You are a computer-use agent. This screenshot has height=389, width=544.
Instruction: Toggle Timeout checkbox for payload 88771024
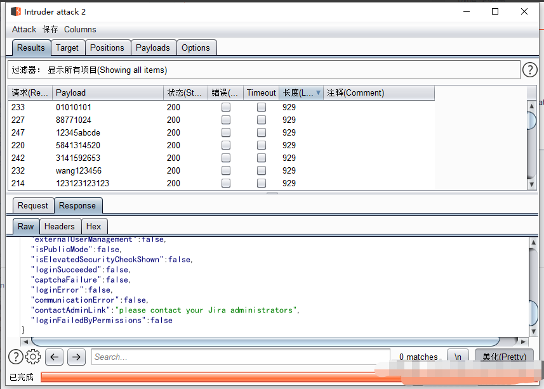[x=262, y=120]
